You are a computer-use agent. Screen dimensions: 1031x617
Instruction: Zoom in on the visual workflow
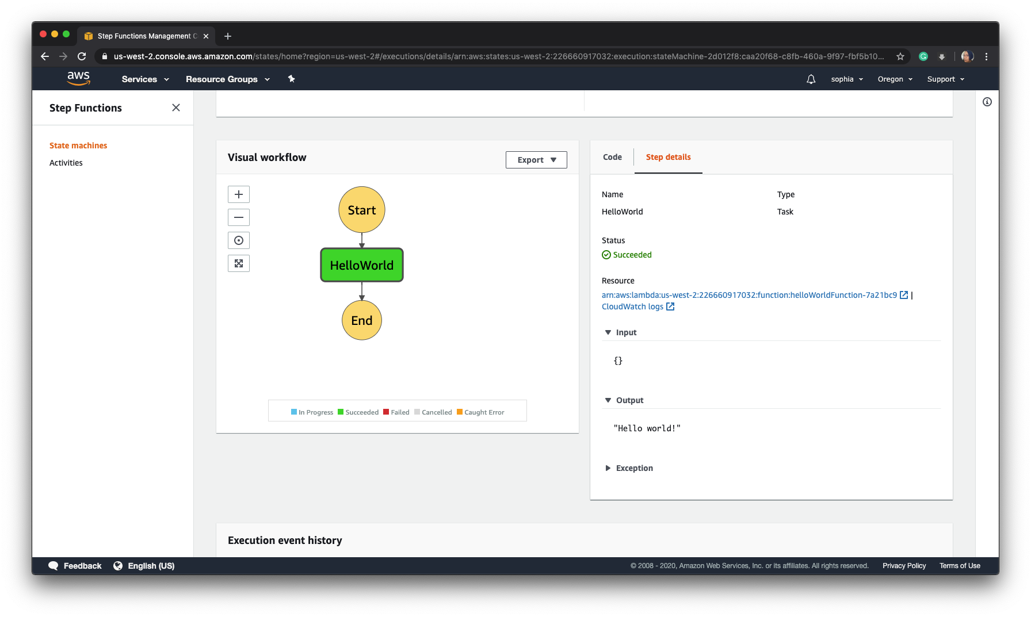pyautogui.click(x=238, y=194)
